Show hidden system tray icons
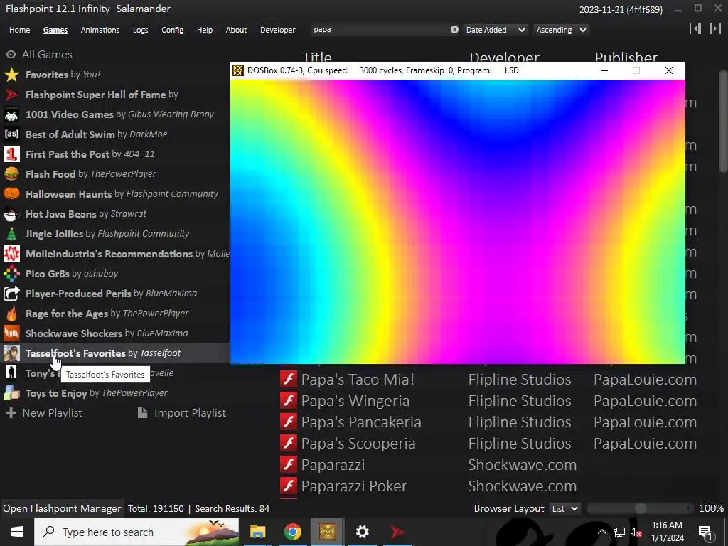728x546 pixels. [x=601, y=532]
